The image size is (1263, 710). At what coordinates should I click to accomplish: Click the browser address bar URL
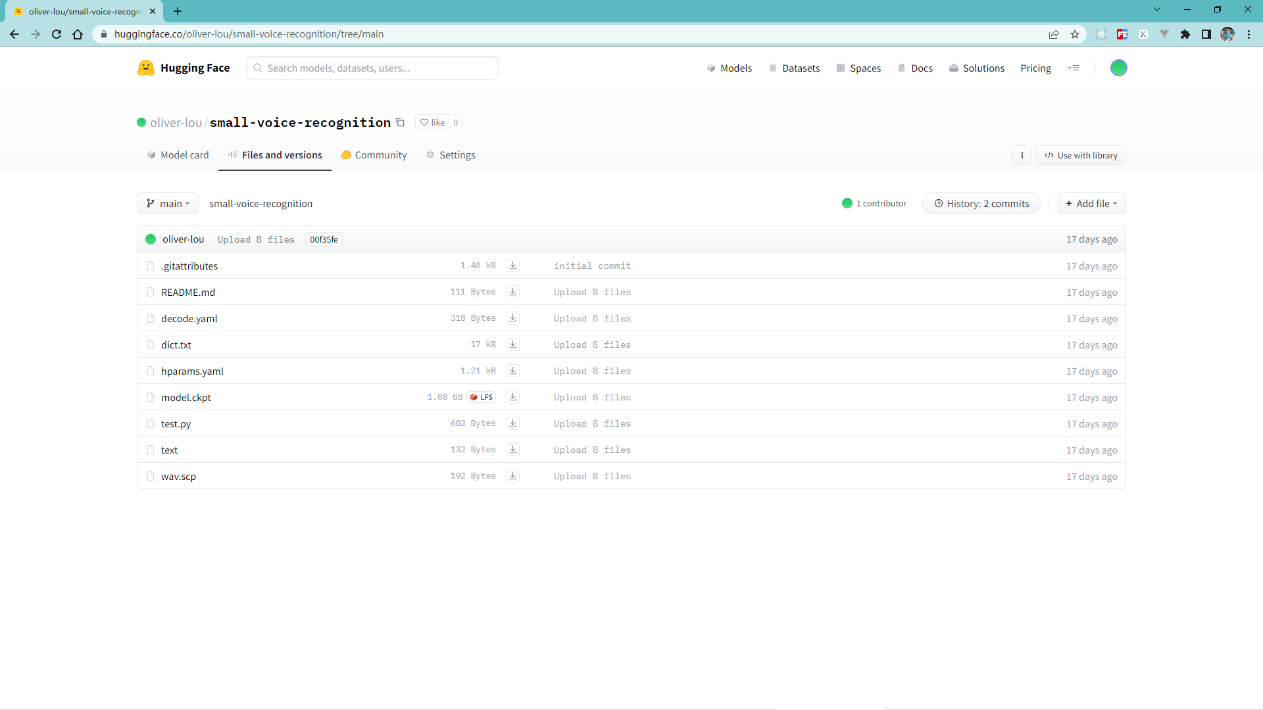(249, 34)
